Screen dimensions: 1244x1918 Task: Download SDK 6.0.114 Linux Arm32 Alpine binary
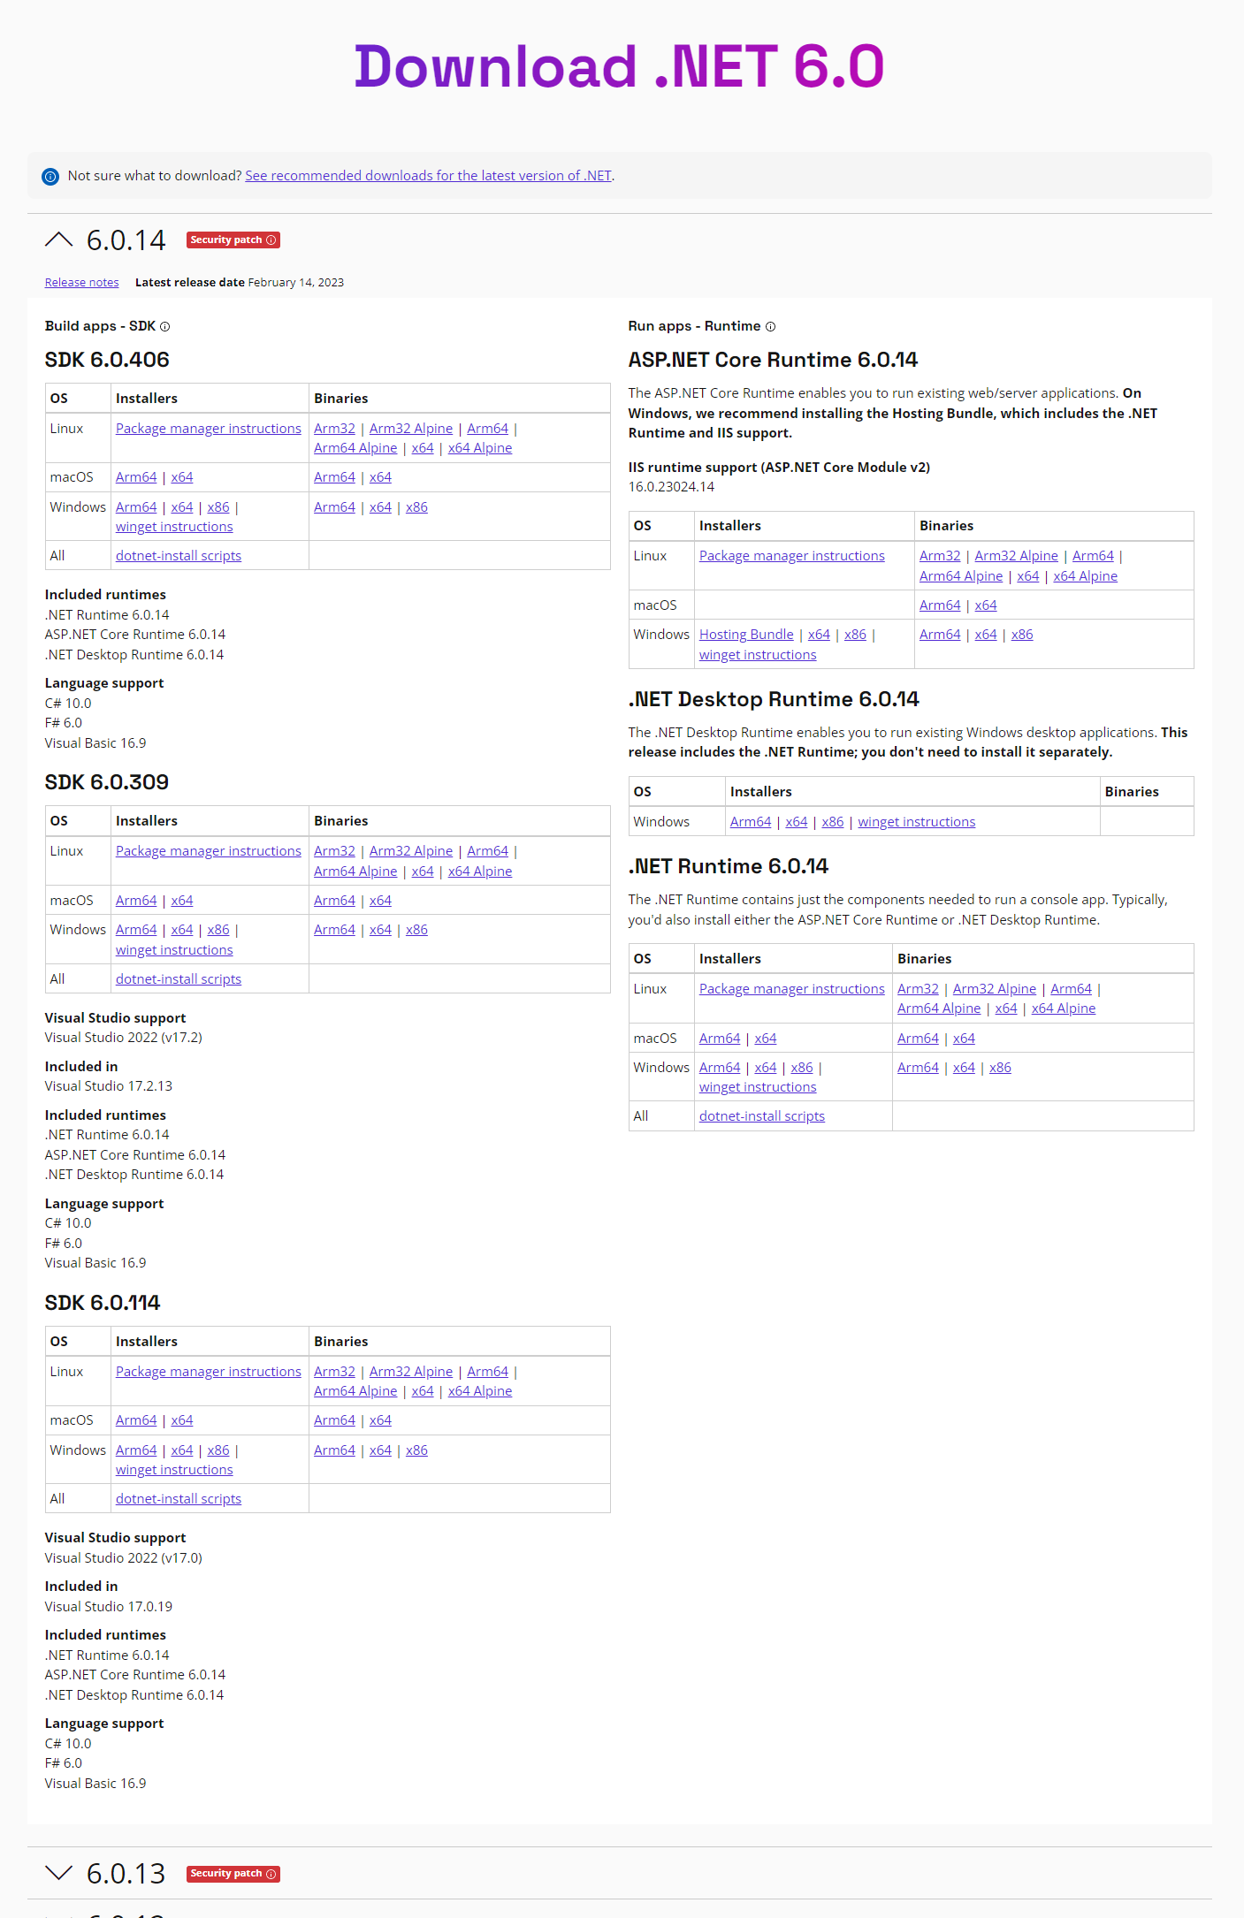(x=411, y=1371)
